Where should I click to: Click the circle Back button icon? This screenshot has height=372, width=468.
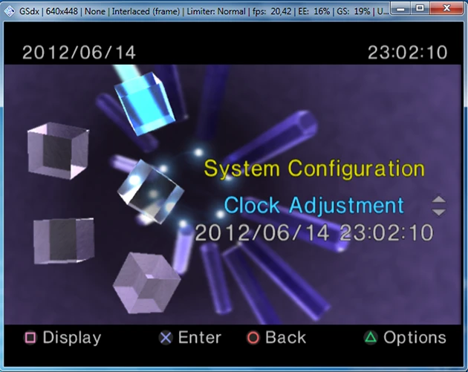pyautogui.click(x=253, y=338)
